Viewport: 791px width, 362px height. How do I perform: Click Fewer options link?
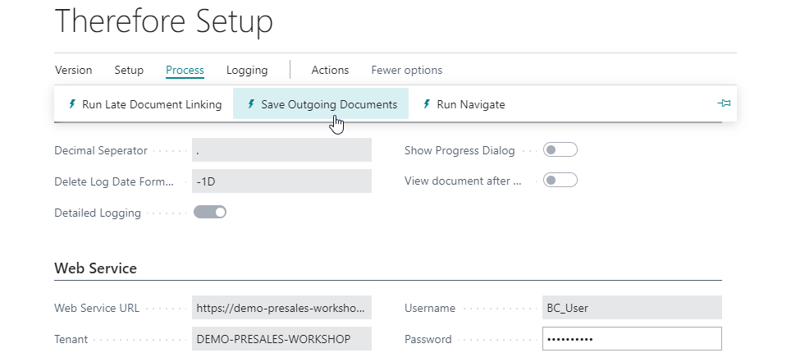(x=406, y=70)
